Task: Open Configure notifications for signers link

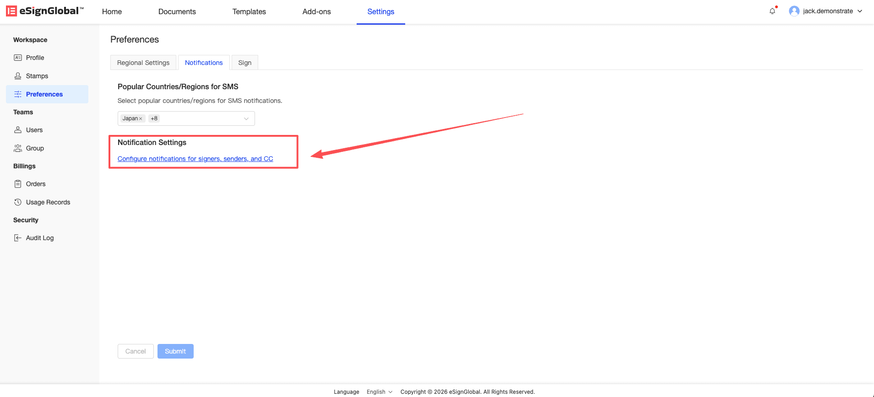Action: point(195,159)
